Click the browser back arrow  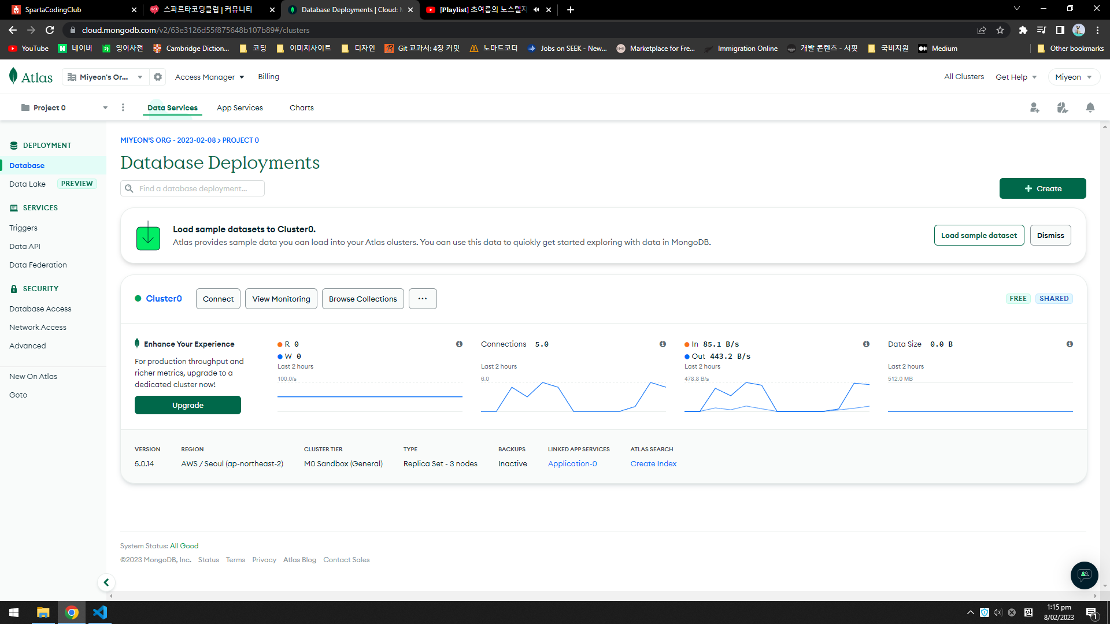click(13, 30)
